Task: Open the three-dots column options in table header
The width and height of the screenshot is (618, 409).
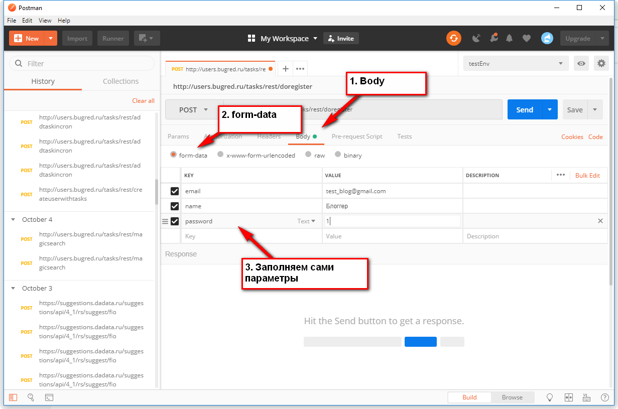Action: tap(561, 175)
